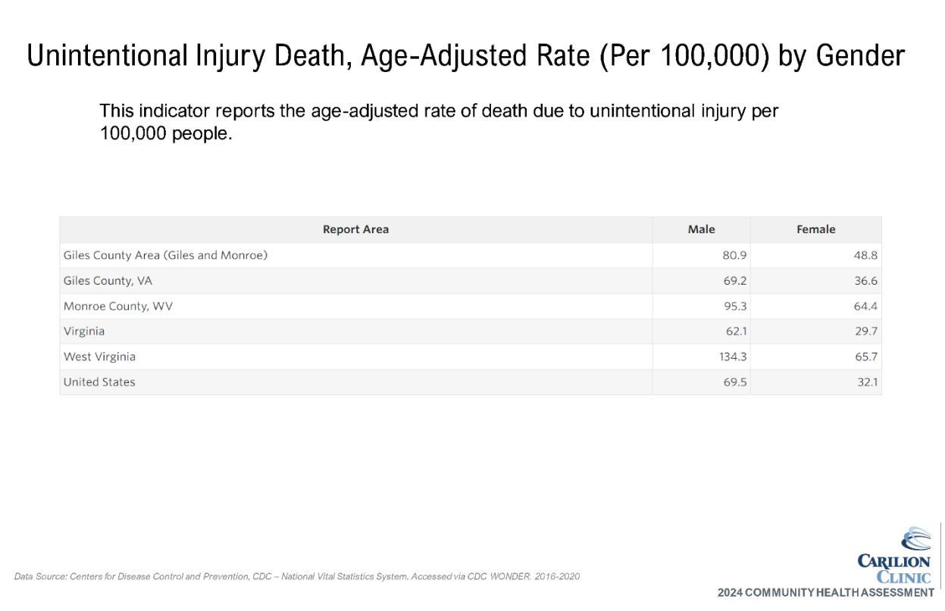
Task: Click the Virginia row label
Action: [84, 331]
